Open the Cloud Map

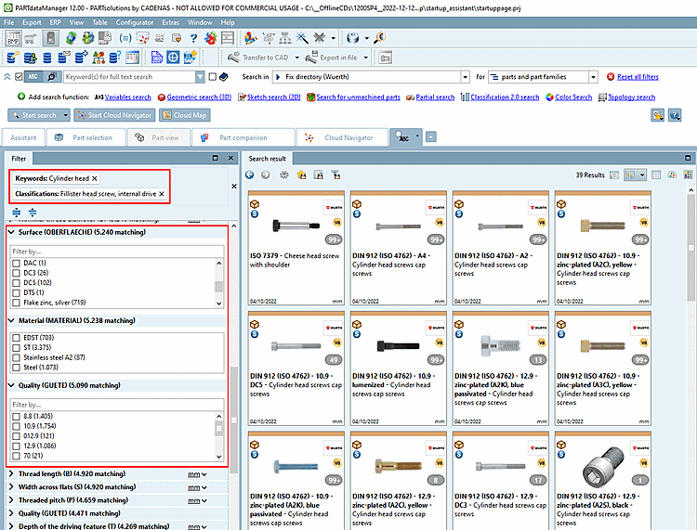point(184,115)
